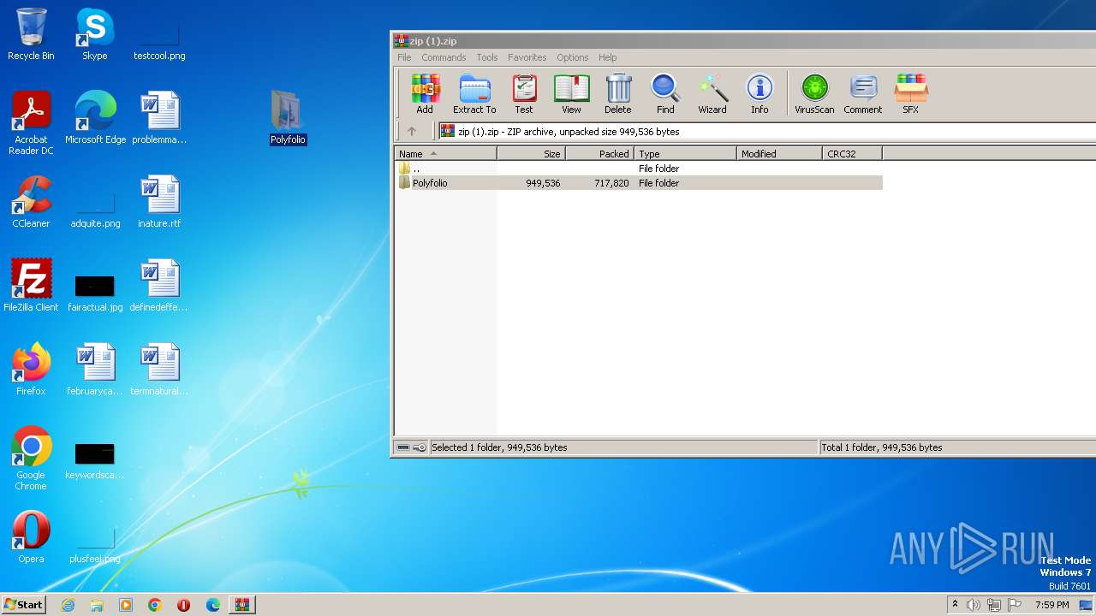Select the Acrobat Reader DC shortcut
The image size is (1096, 616).
[31, 123]
